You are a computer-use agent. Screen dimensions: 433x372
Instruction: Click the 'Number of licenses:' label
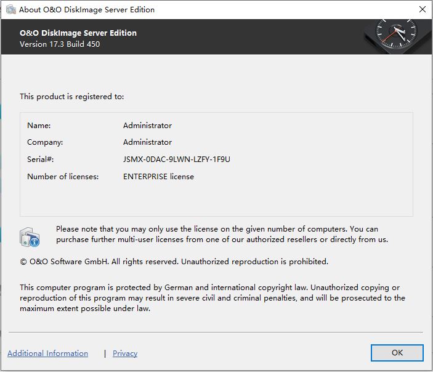coord(63,177)
